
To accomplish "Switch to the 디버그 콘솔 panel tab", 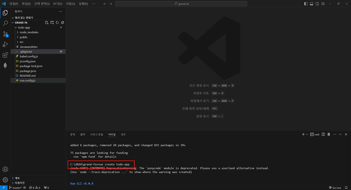I will click(x=97, y=134).
